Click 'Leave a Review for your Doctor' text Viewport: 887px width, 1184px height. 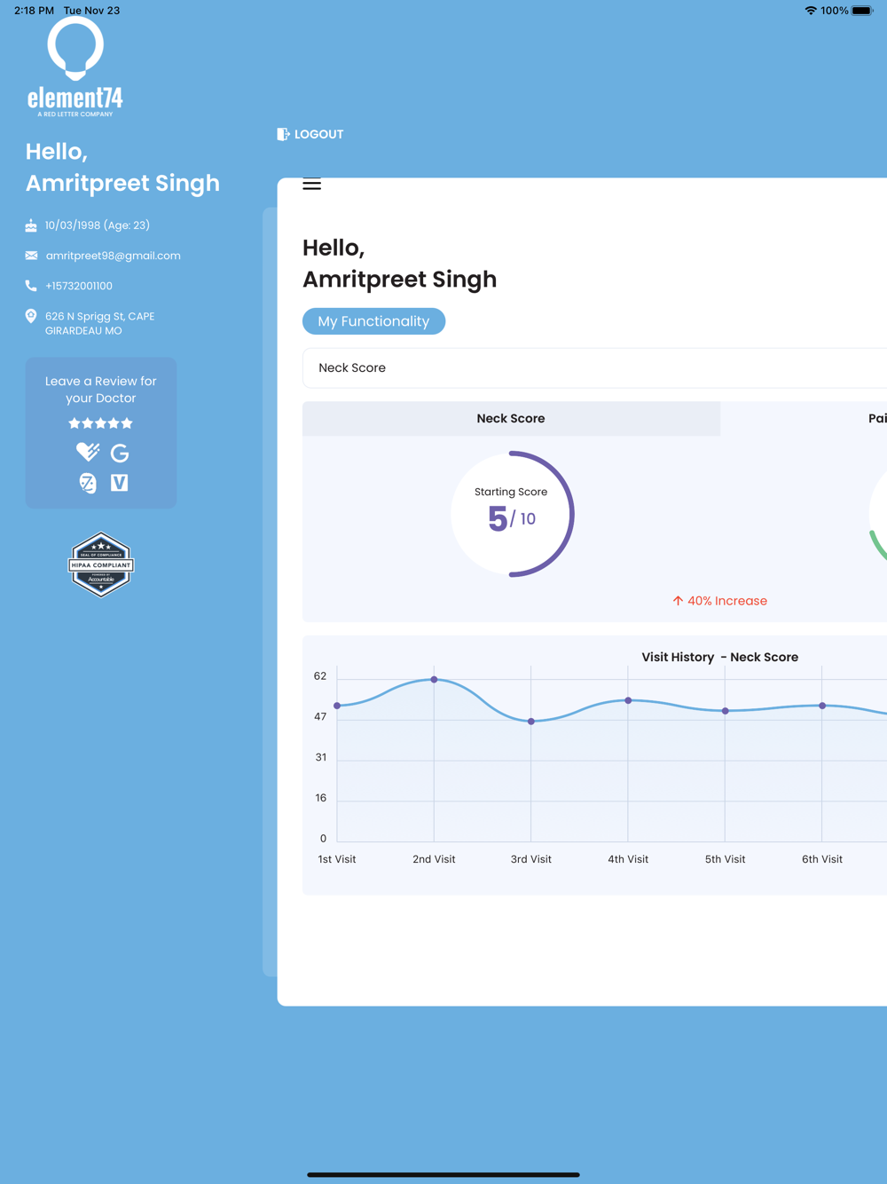point(101,390)
